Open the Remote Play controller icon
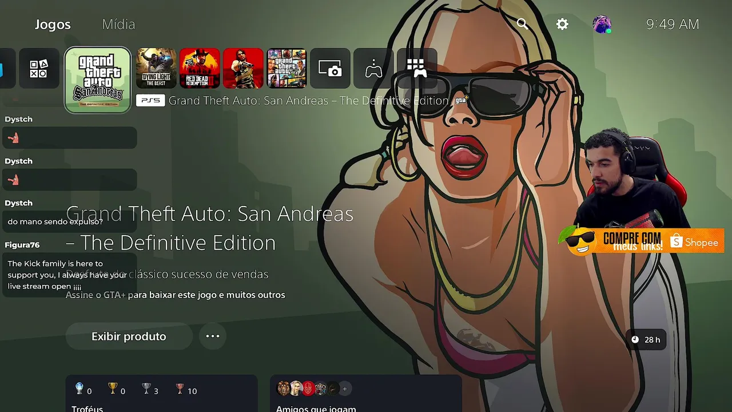732x412 pixels. (x=373, y=69)
